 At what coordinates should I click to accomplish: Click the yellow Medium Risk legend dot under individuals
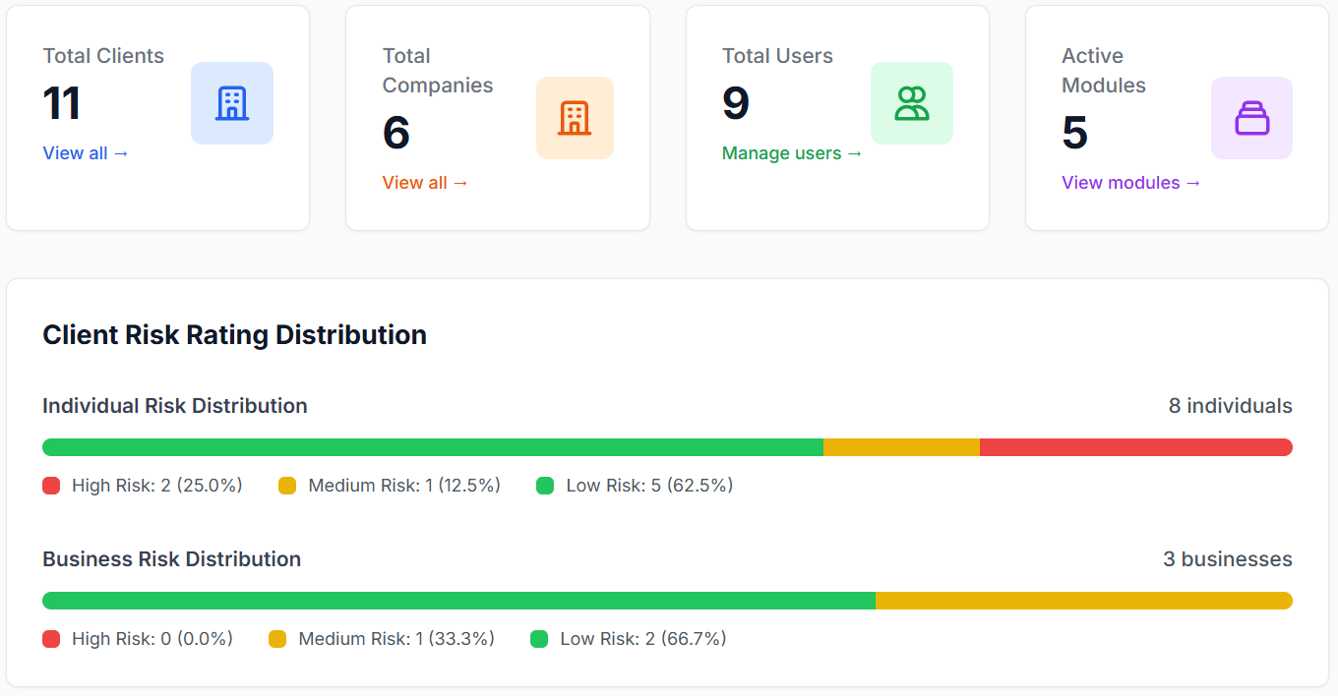tap(287, 485)
